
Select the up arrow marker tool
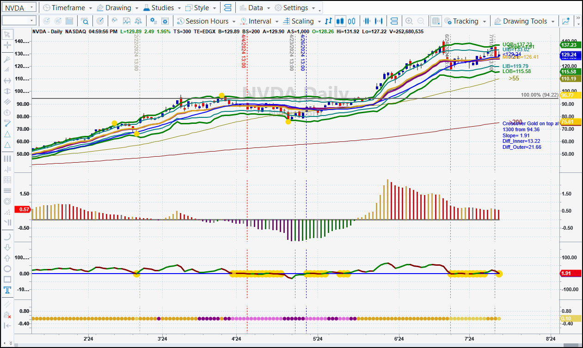[x=7, y=258]
